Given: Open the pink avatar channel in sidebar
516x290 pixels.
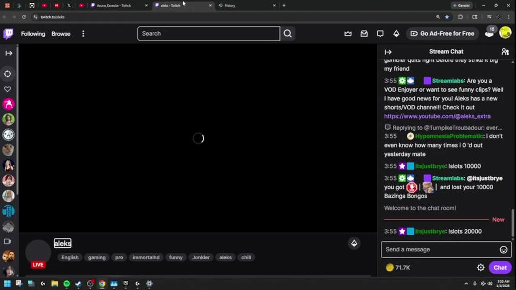Looking at the screenshot, I should coord(8,104).
